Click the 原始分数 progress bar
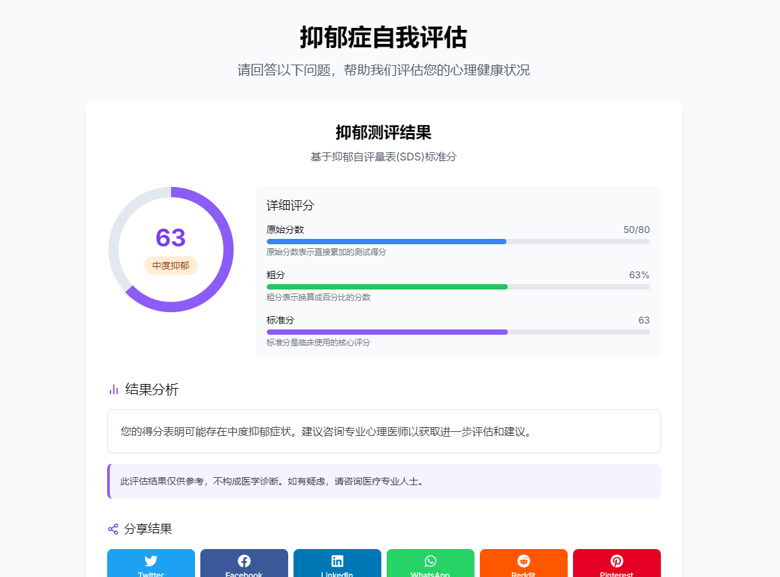780x577 pixels. tap(458, 242)
